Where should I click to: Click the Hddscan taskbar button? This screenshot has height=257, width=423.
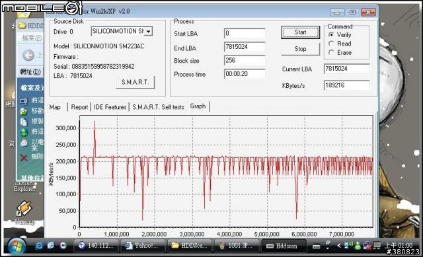pos(284,246)
